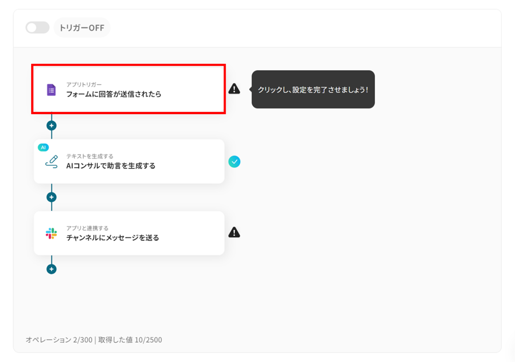This screenshot has height=362, width=515.
Task: Add step below the form trigger card
Action: (51, 125)
